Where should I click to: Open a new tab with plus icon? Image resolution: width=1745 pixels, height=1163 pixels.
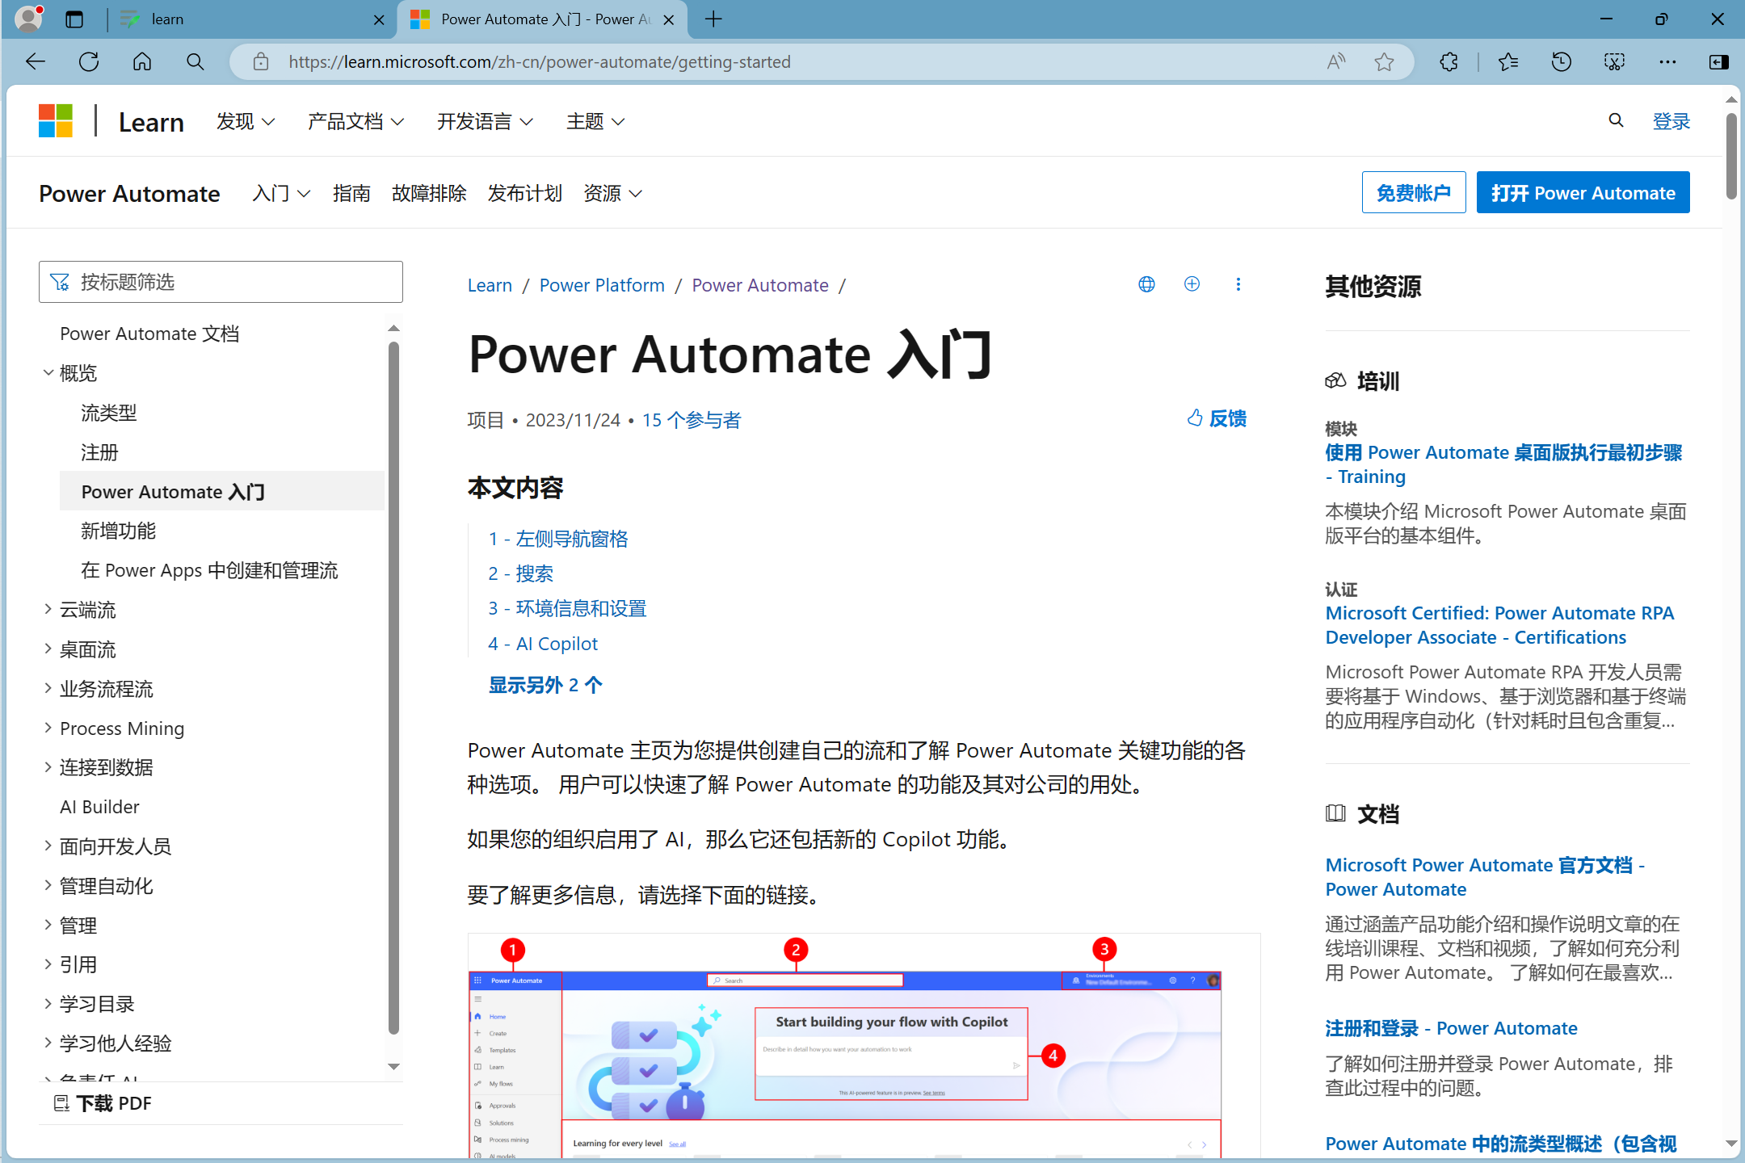(713, 19)
